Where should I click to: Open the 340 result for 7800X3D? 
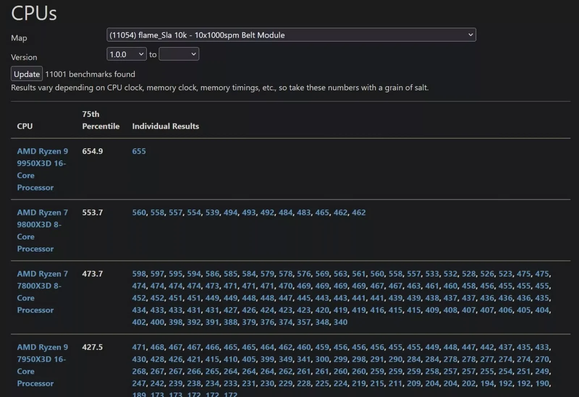(340, 322)
